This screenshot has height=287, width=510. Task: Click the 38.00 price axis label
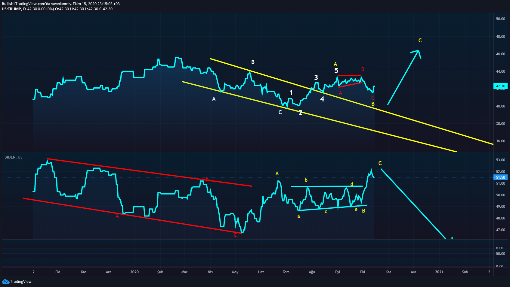click(501, 124)
